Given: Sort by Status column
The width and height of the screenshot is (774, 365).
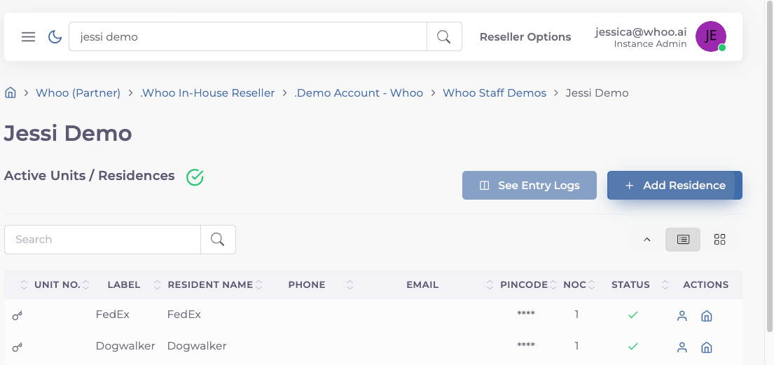Looking at the screenshot, I should point(630,284).
